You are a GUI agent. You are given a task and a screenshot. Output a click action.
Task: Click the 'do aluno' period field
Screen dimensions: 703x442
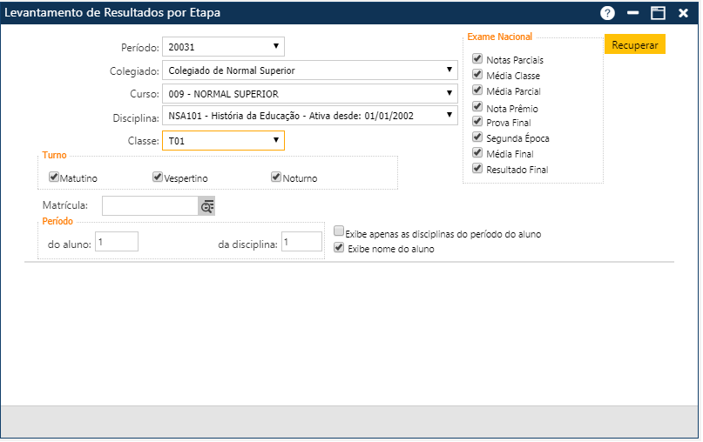pos(117,243)
